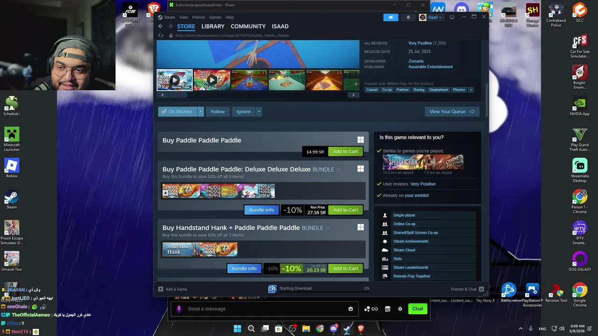The height and width of the screenshot is (336, 598).
Task: Switch to the LIBRARY tab
Action: [213, 26]
